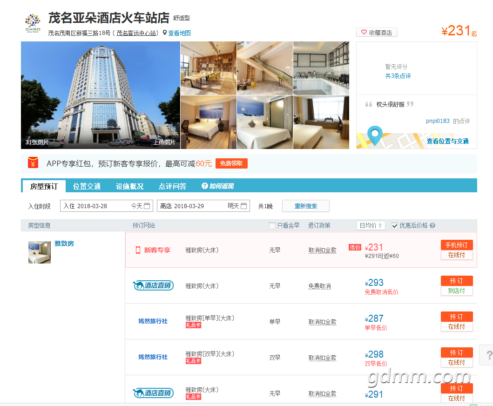Open bedroom photo with desk chair and lamps

pyautogui.click(x=208, y=122)
